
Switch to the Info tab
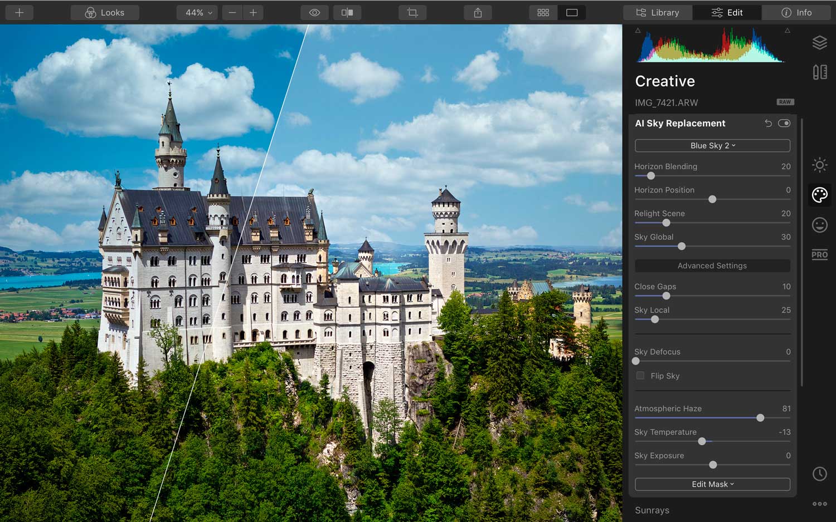[796, 12]
